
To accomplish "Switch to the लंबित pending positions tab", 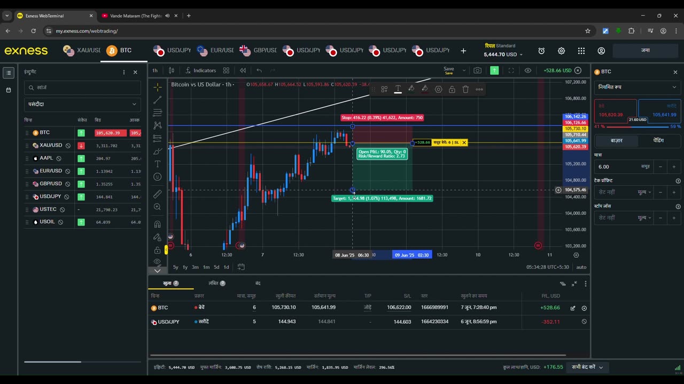I will point(217,283).
